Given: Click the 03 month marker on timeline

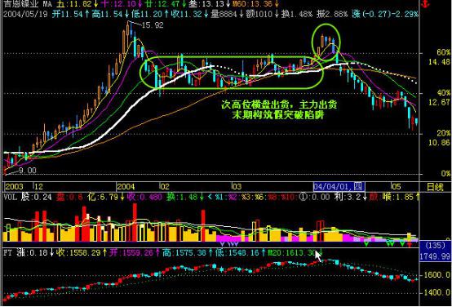Looking at the screenshot, I should click(x=237, y=187).
